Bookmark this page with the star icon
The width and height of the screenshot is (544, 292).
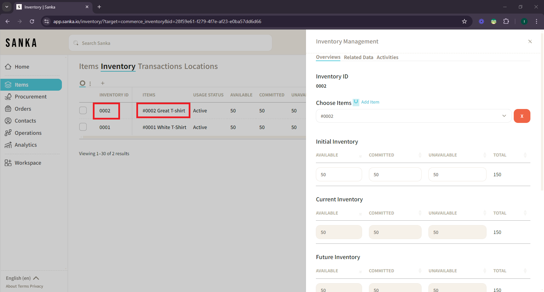point(464,21)
